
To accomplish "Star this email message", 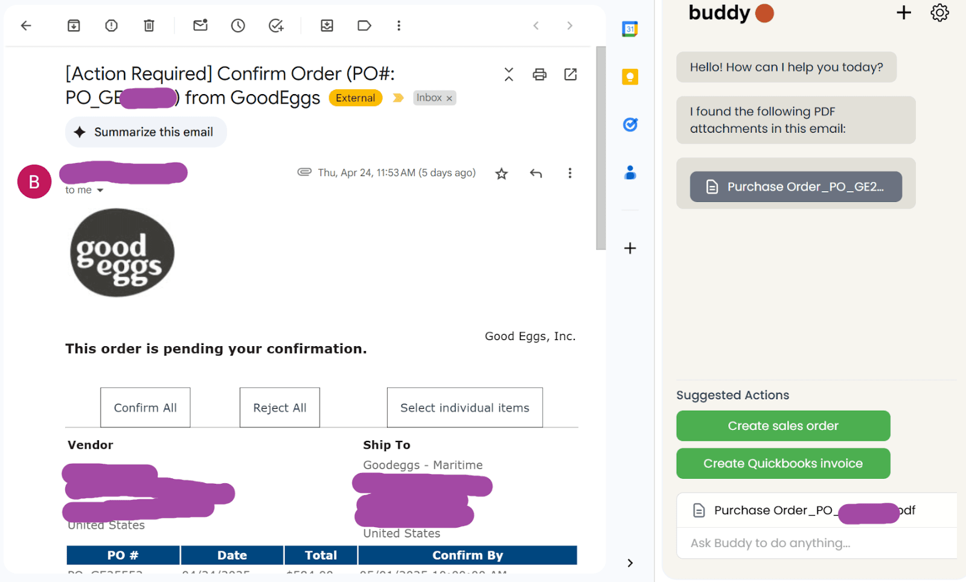I will pyautogui.click(x=501, y=174).
